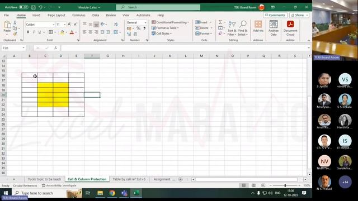Open the General number format dropdown
The width and height of the screenshot is (358, 201).
coord(145,22)
